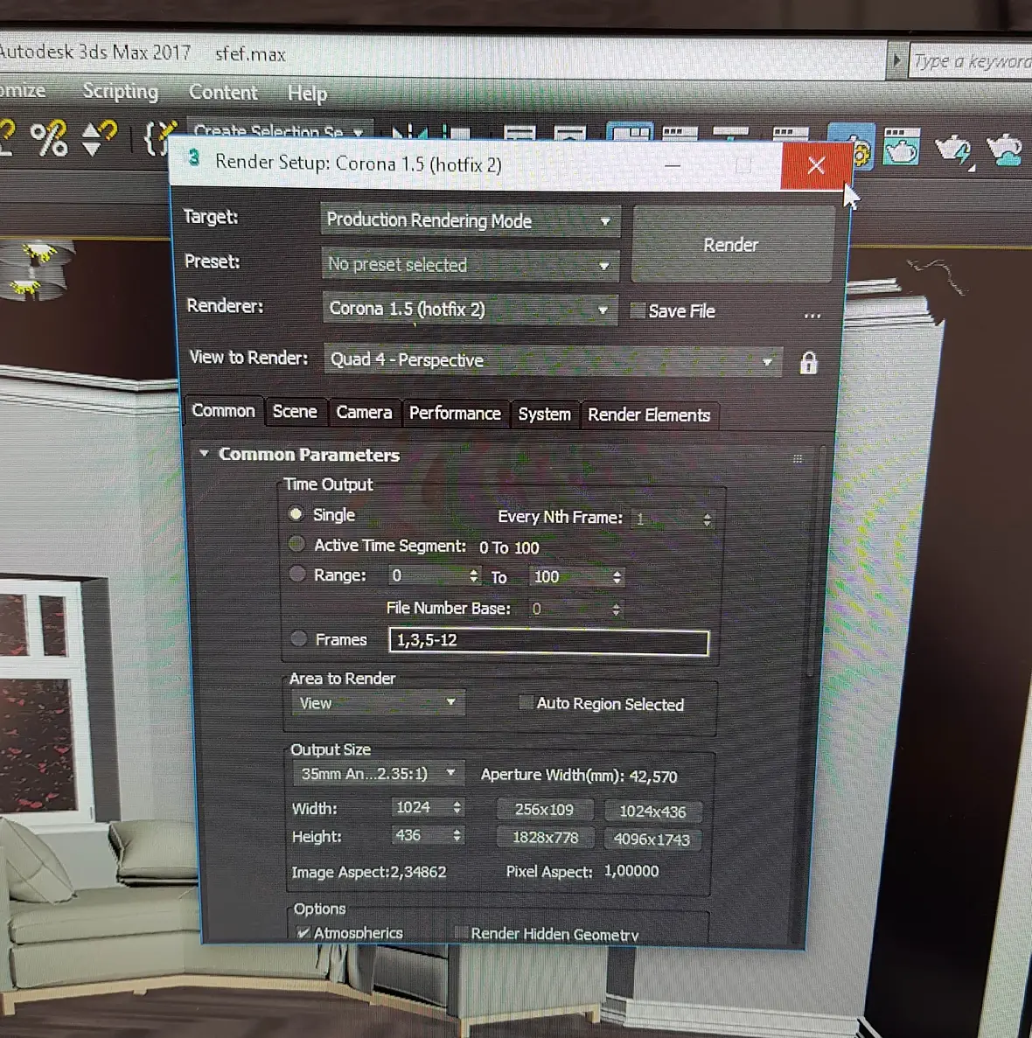Click the Save File browse ellipsis button
1032x1038 pixels.
click(x=812, y=316)
